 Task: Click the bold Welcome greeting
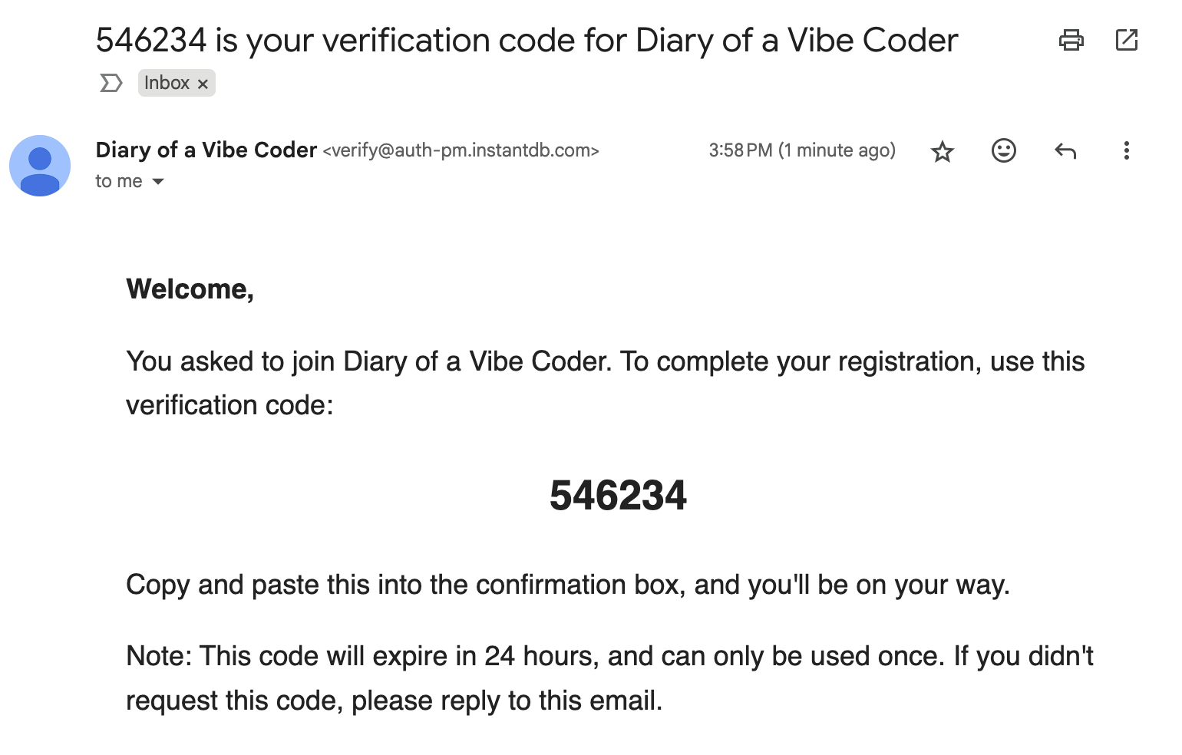(190, 289)
